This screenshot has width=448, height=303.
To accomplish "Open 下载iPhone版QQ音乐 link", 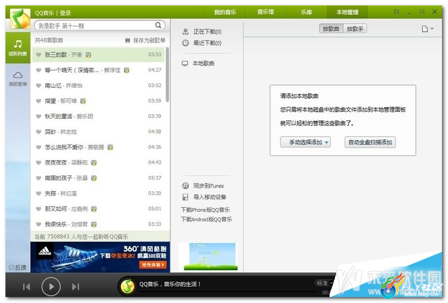I will click(205, 210).
